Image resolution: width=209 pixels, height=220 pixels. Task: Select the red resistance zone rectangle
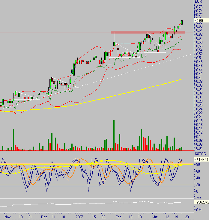click(148, 32)
